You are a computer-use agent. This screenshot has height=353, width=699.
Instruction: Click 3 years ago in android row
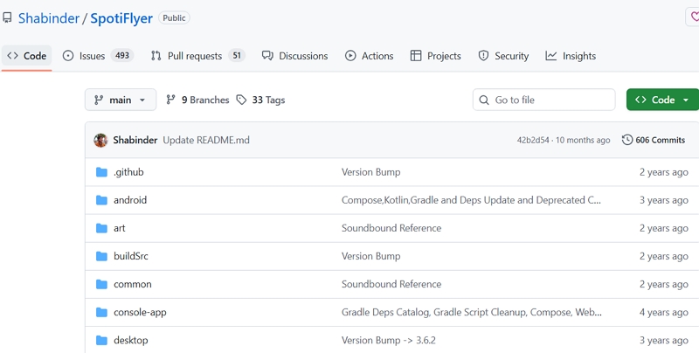[x=664, y=200]
